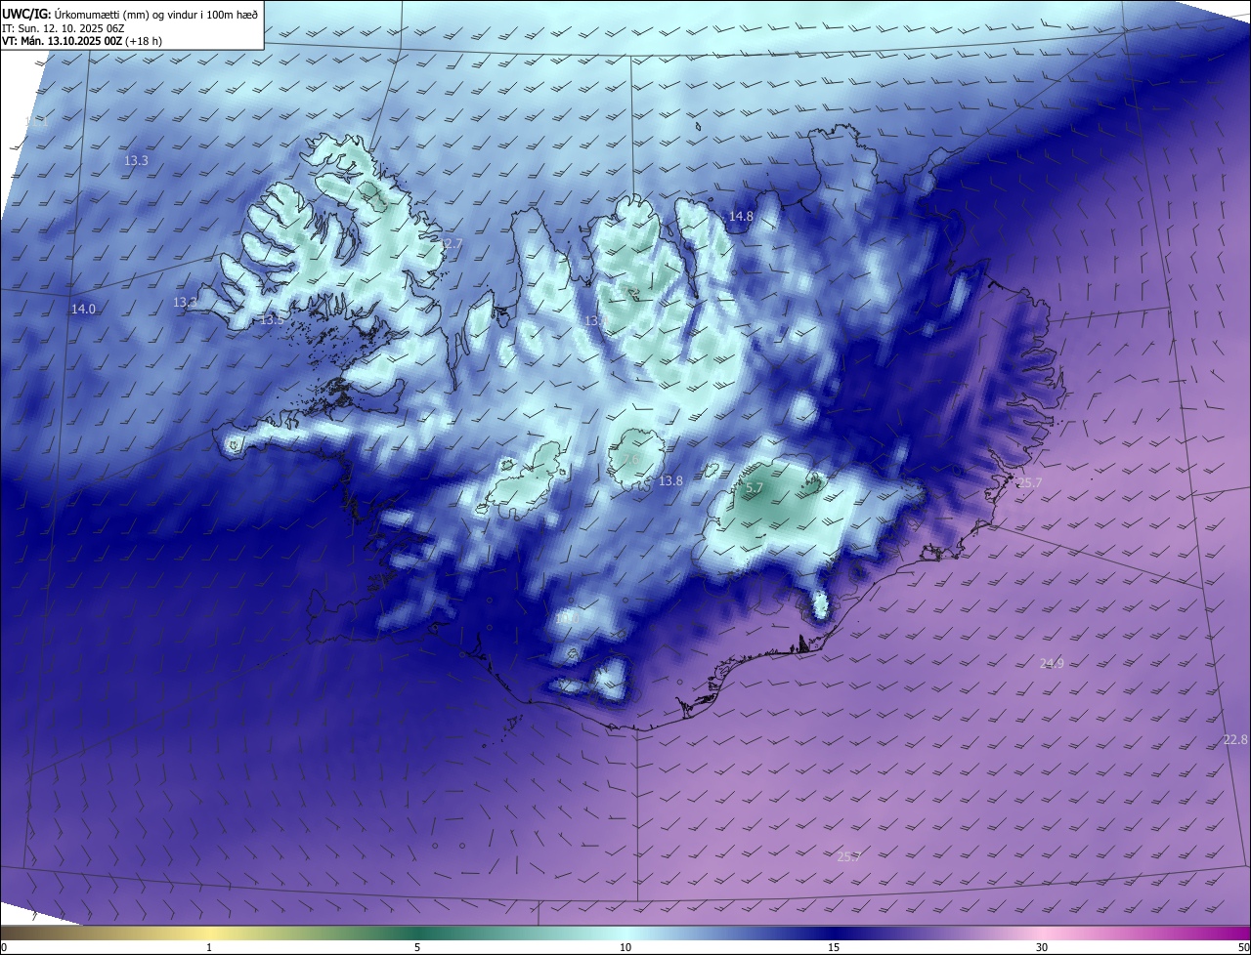1251x955 pixels.
Task: Click the 7.6 value on the glacier
Action: tap(630, 459)
